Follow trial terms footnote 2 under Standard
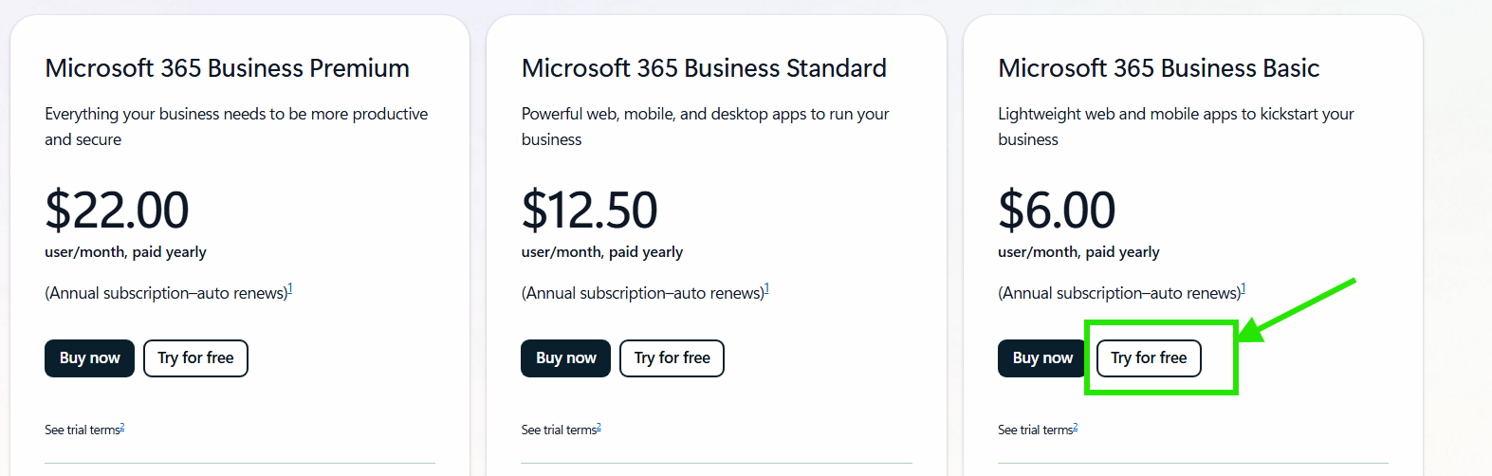 [x=599, y=427]
